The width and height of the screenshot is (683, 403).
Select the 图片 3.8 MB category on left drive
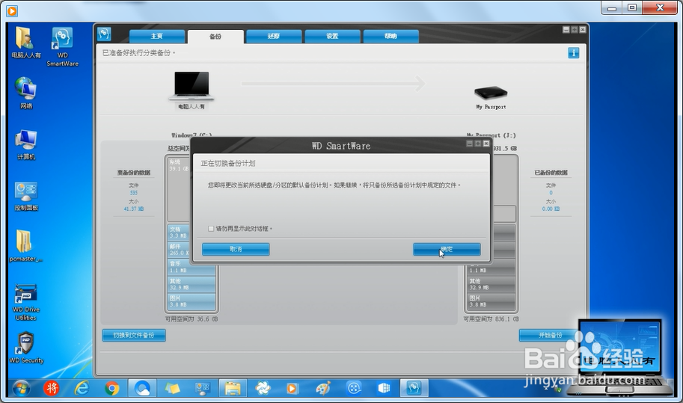click(x=192, y=301)
